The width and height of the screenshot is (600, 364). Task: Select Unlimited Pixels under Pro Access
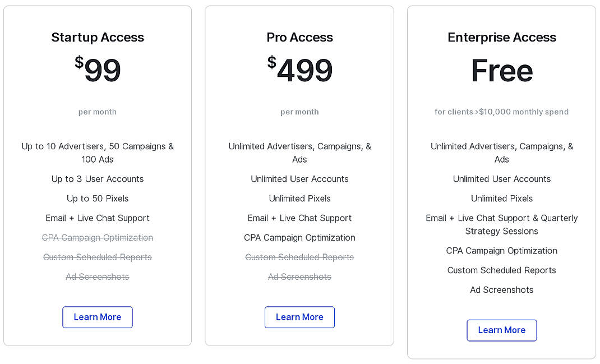[x=299, y=198]
